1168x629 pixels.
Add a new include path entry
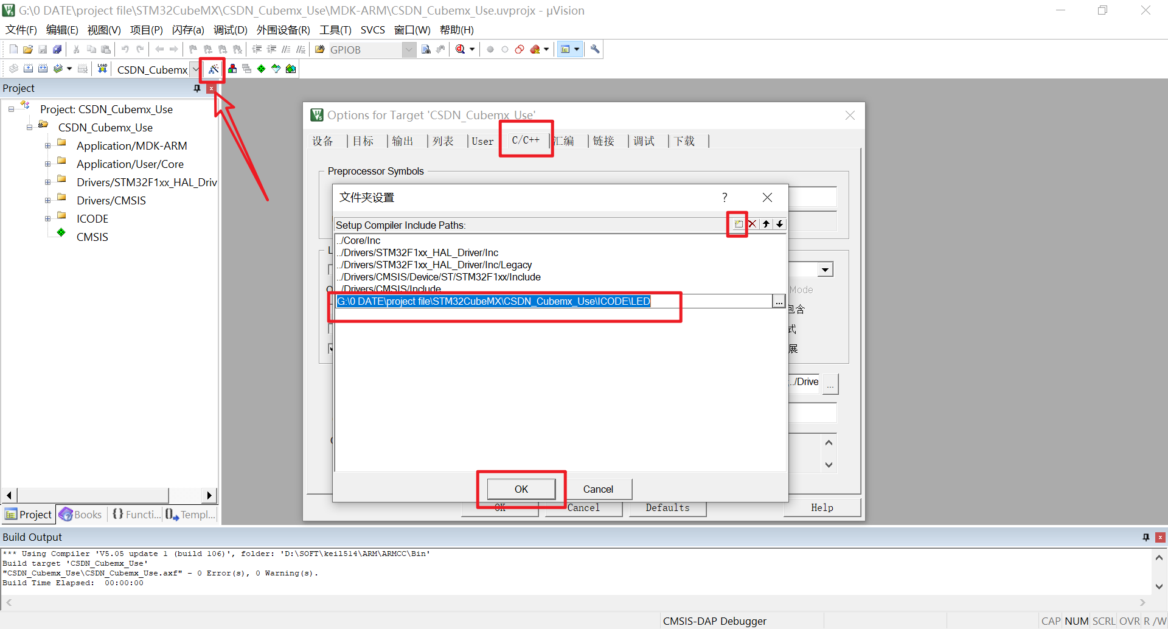pyautogui.click(x=739, y=224)
